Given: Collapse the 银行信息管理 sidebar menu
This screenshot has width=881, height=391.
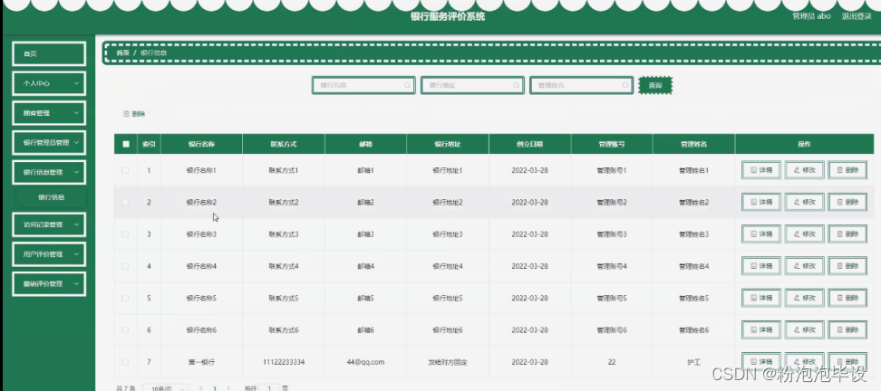Looking at the screenshot, I should [49, 172].
